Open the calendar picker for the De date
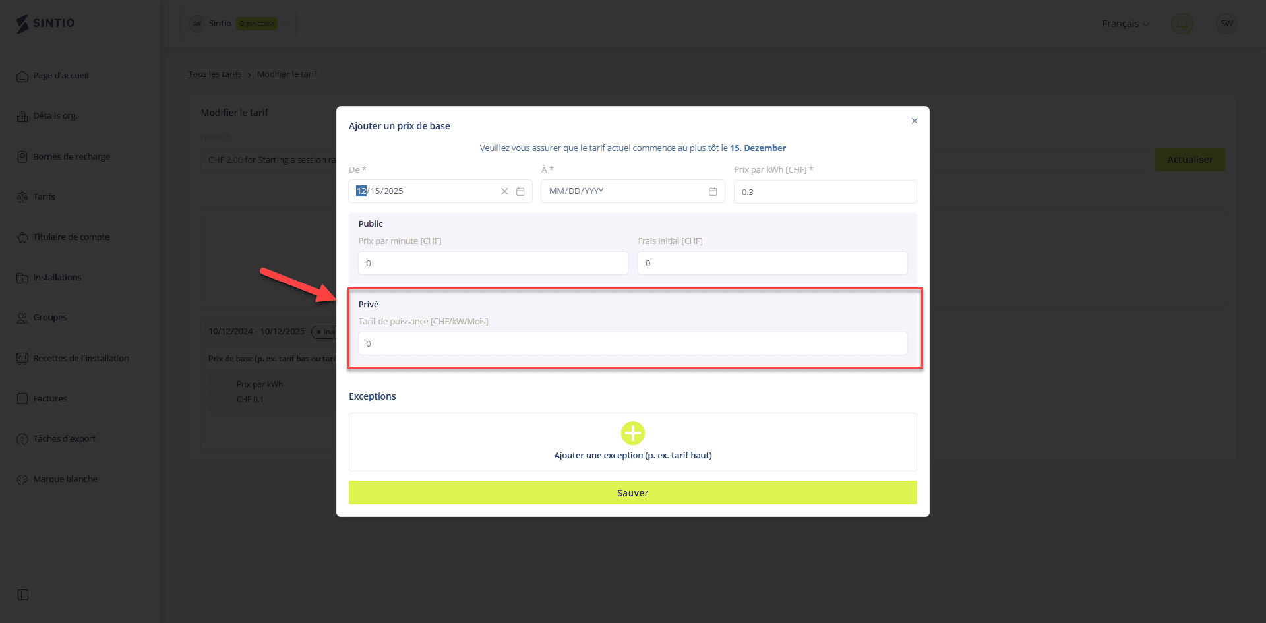 tap(520, 191)
